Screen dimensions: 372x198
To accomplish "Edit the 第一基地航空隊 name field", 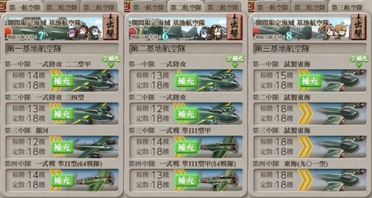I will point(62,49).
